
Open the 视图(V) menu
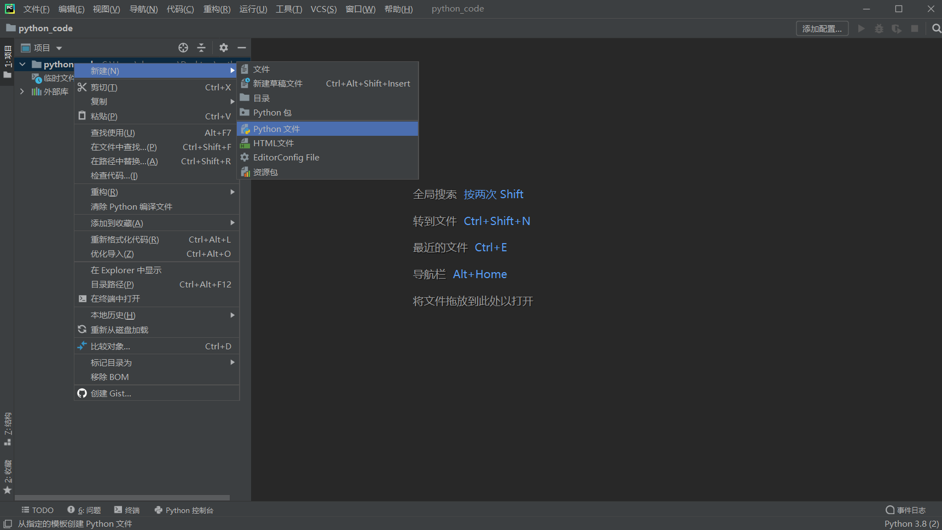[x=106, y=9]
